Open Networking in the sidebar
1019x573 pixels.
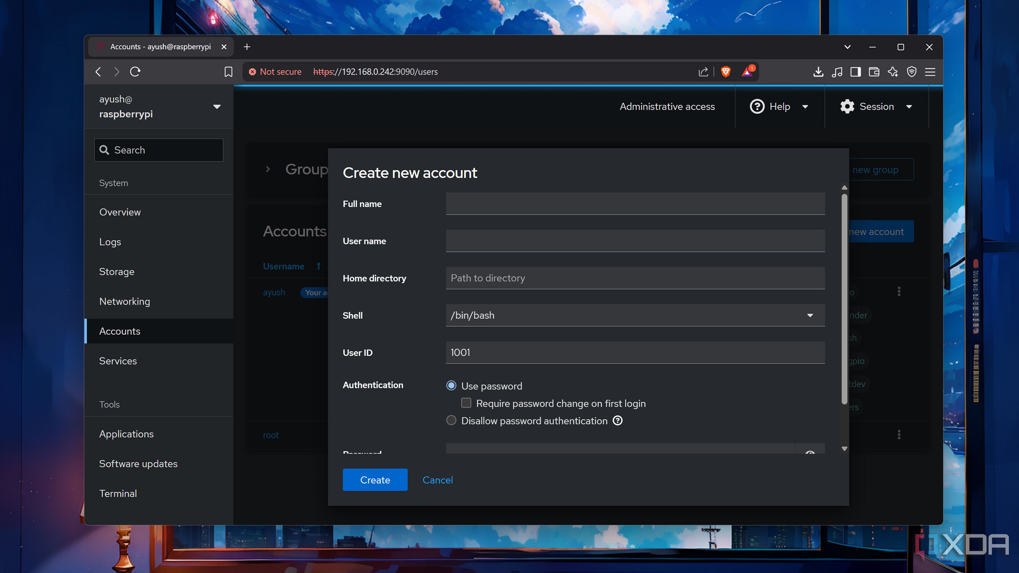pos(159,301)
